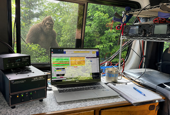
Task: Click the blue field beside the yellow field
Action: click(63, 70)
